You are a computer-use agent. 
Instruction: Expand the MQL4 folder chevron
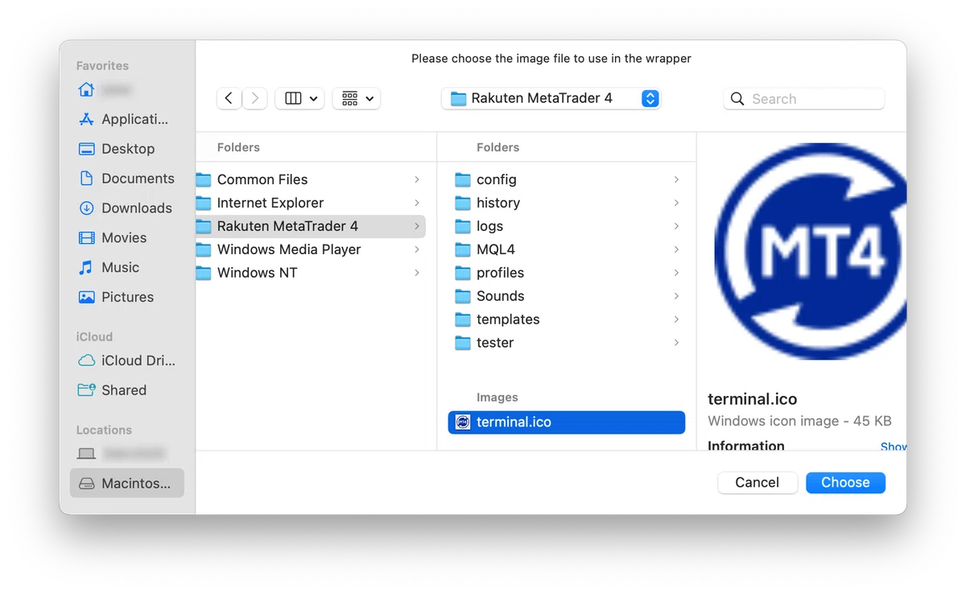point(676,249)
